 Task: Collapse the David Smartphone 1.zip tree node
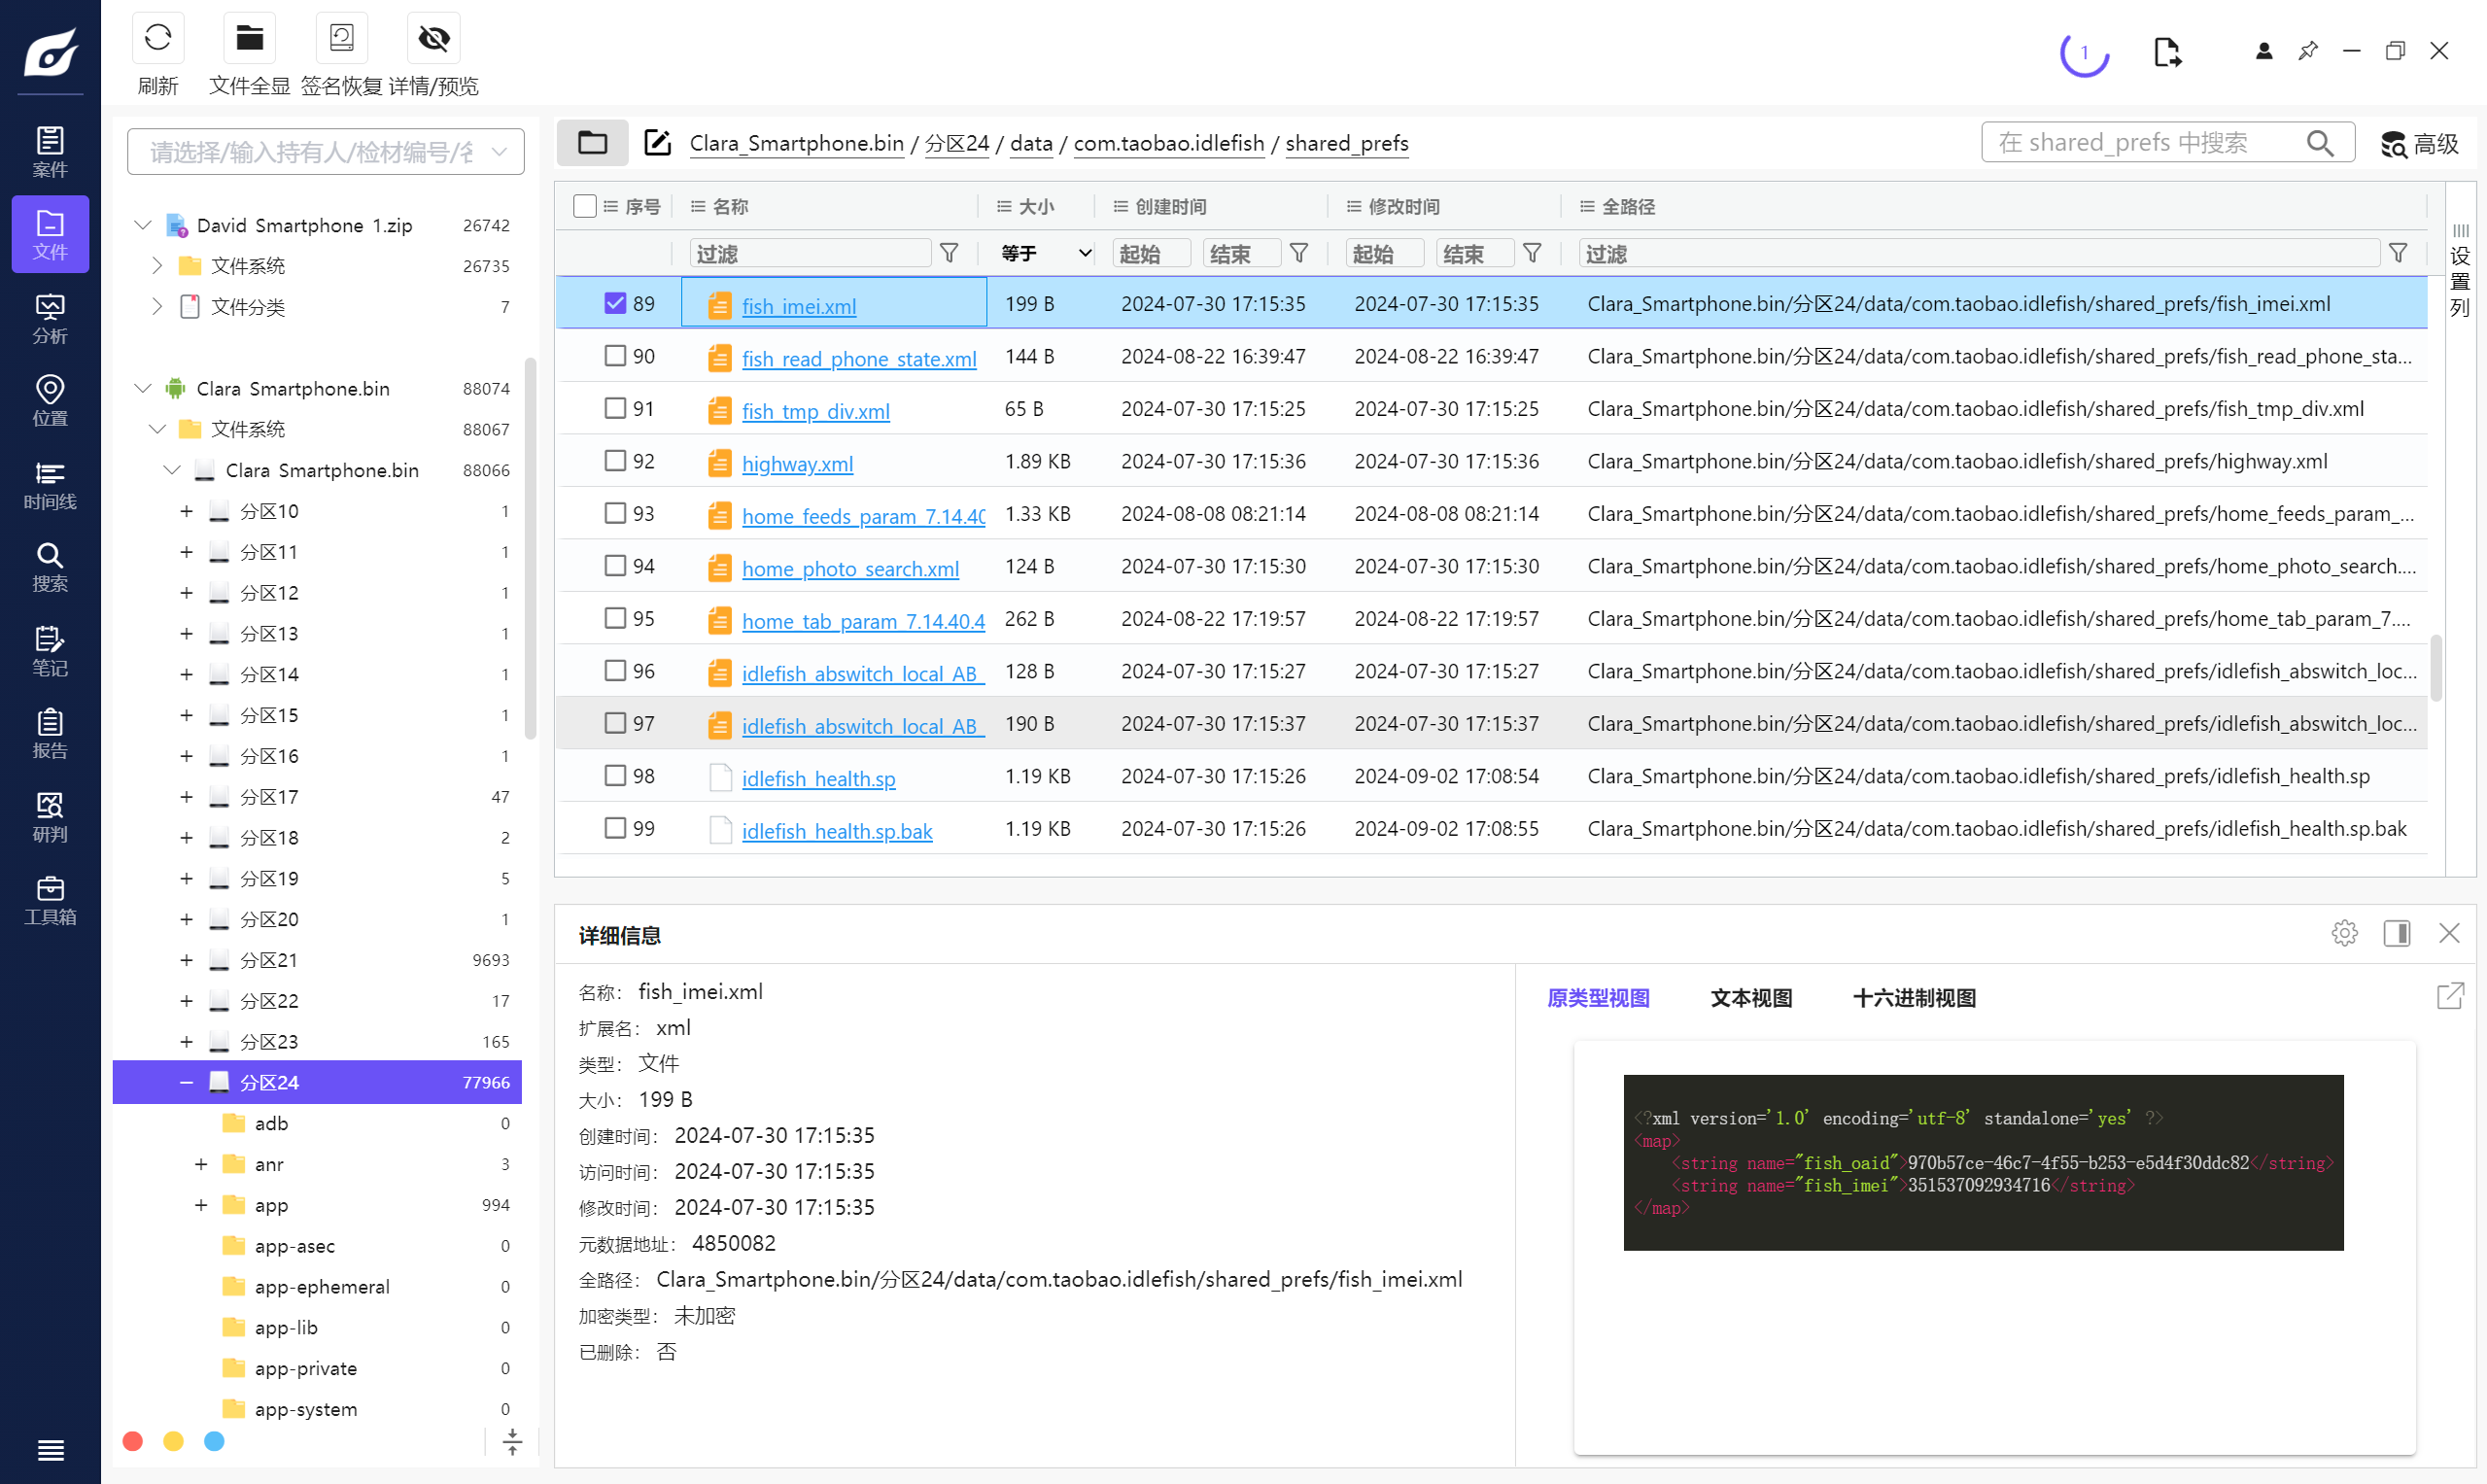[143, 225]
